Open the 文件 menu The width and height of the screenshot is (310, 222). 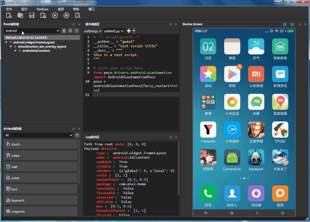pos(9,9)
